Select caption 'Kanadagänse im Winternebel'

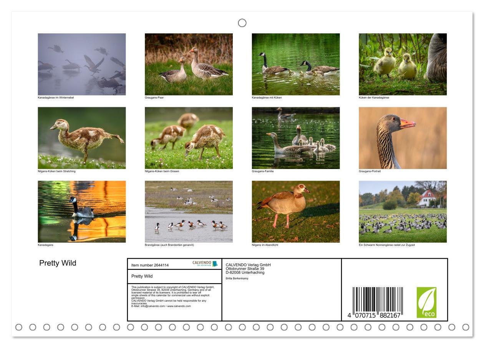(56, 98)
